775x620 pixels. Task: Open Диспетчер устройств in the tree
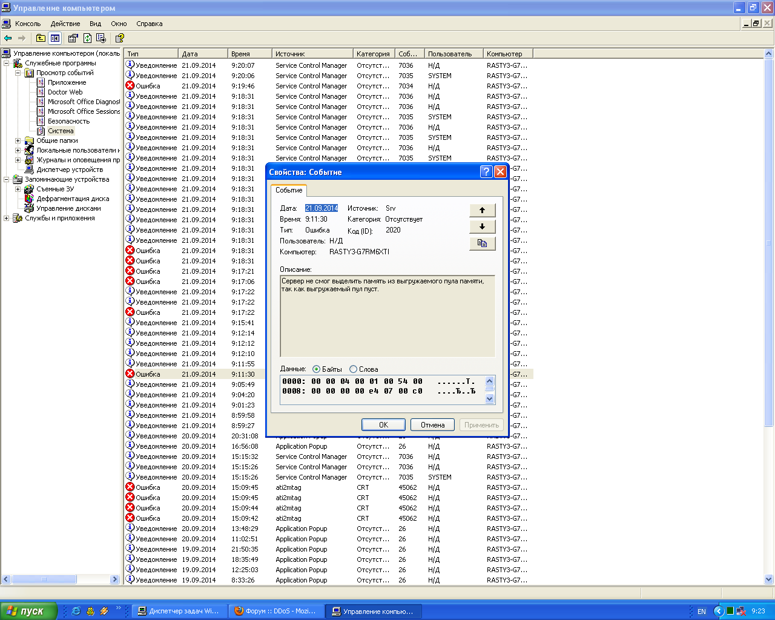coord(70,170)
